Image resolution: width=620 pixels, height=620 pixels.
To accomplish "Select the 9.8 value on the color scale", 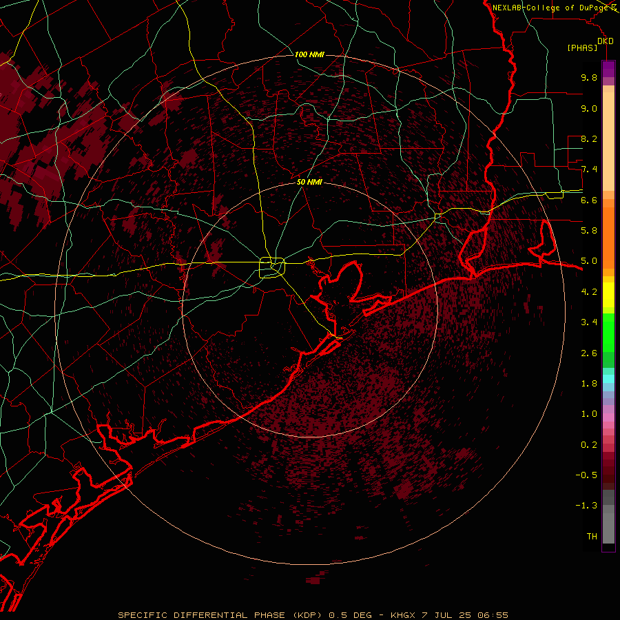I will tap(589, 77).
